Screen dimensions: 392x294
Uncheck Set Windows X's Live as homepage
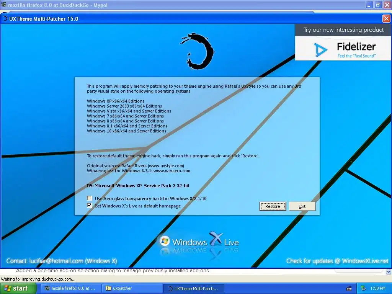[90, 206]
